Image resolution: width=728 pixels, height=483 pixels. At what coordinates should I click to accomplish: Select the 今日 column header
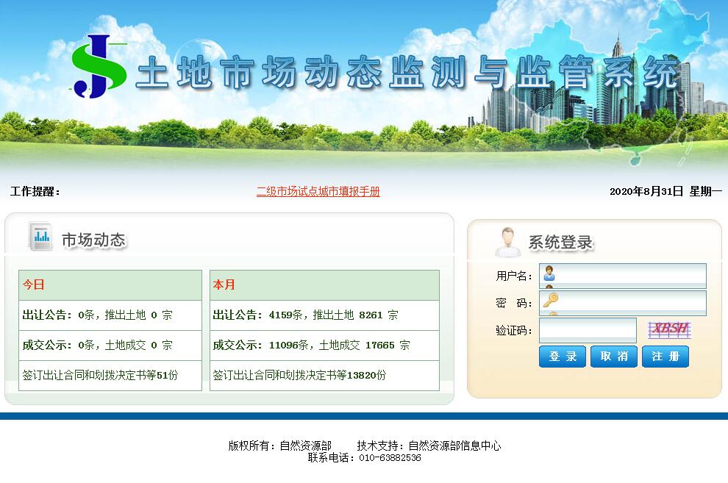tap(110, 285)
